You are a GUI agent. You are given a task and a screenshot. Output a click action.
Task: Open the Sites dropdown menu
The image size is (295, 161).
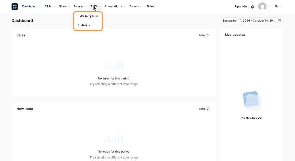pyautogui.click(x=64, y=6)
